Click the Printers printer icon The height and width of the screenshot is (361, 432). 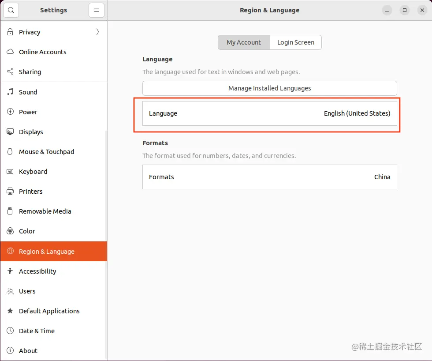tap(10, 191)
